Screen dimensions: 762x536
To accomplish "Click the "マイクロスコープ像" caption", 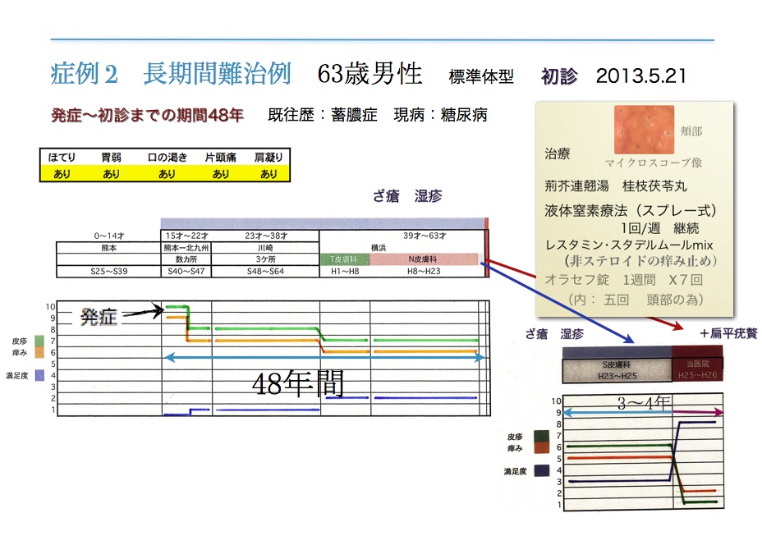I will (654, 163).
